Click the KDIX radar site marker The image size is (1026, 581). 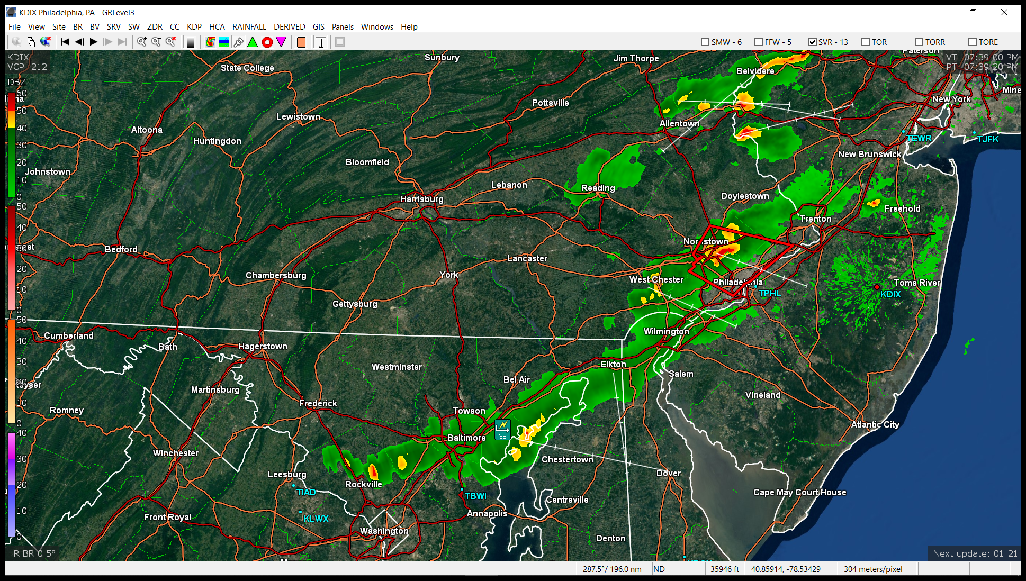877,287
